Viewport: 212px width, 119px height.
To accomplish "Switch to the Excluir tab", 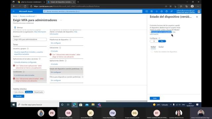I will 161,47.
